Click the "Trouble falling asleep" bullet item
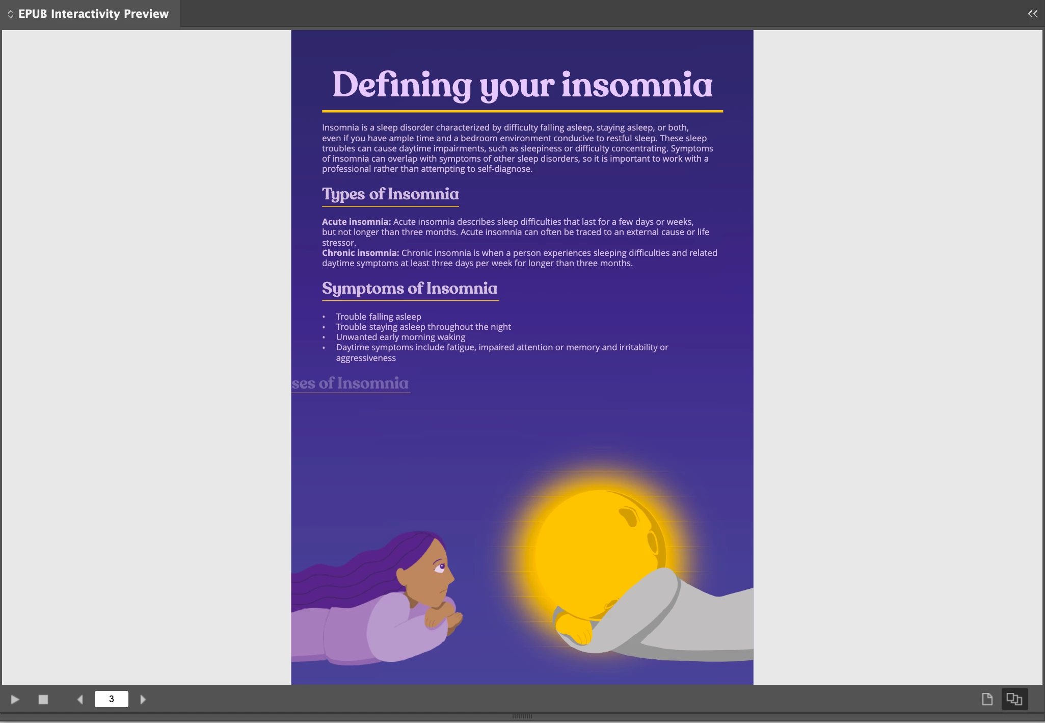 [378, 317]
